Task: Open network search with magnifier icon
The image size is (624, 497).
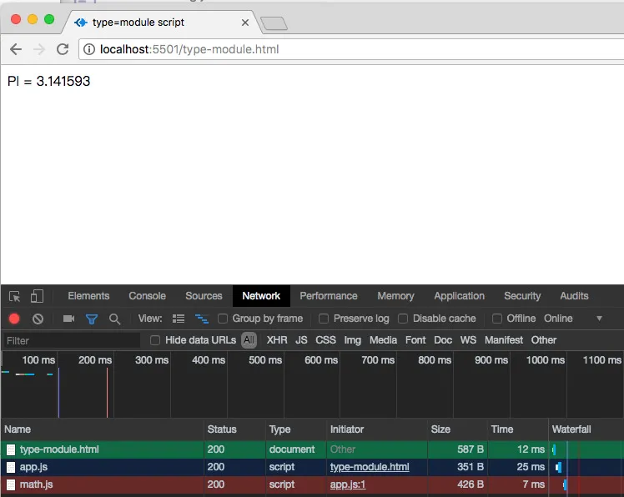Action: point(115,319)
